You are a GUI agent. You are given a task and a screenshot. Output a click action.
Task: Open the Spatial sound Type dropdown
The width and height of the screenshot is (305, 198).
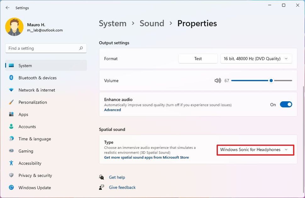coord(255,150)
